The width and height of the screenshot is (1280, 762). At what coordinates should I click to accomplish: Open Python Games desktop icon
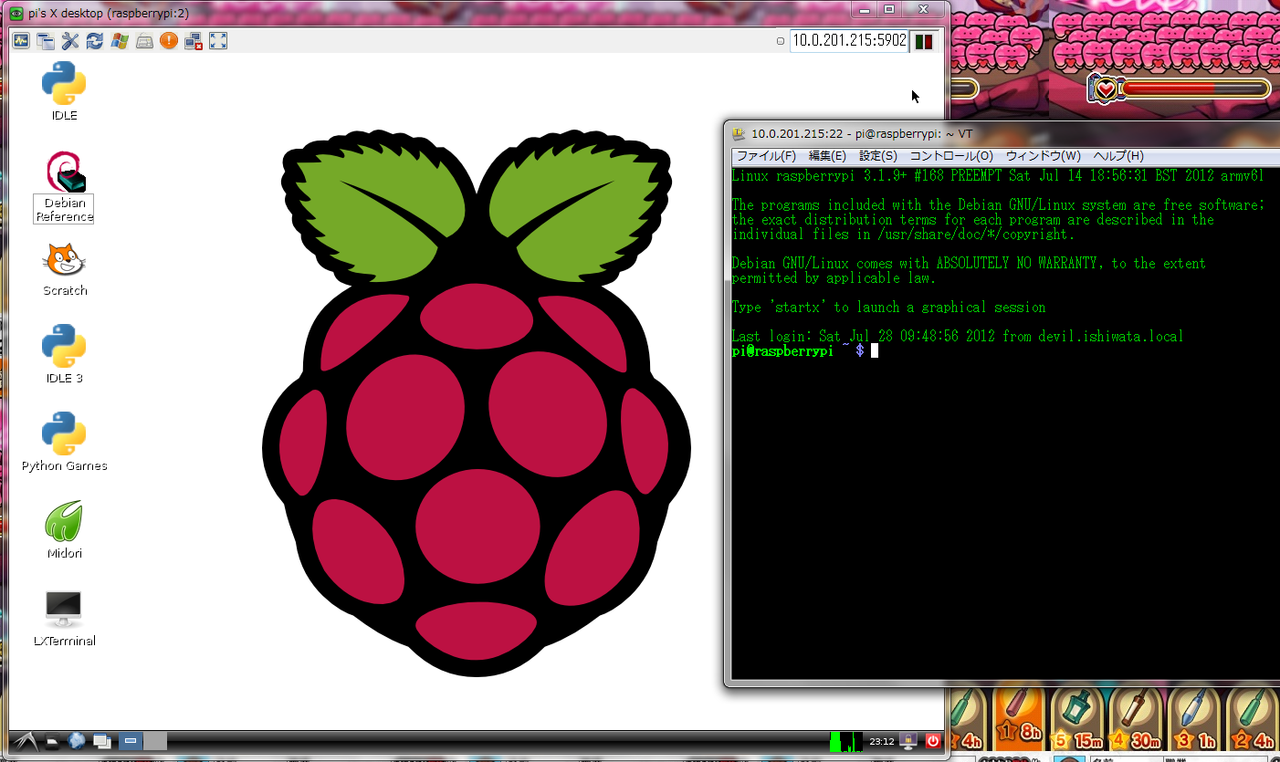64,442
